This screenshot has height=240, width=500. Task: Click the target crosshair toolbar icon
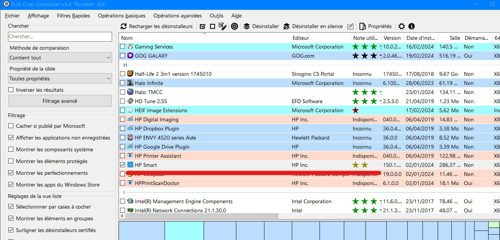pyautogui.click(x=234, y=26)
